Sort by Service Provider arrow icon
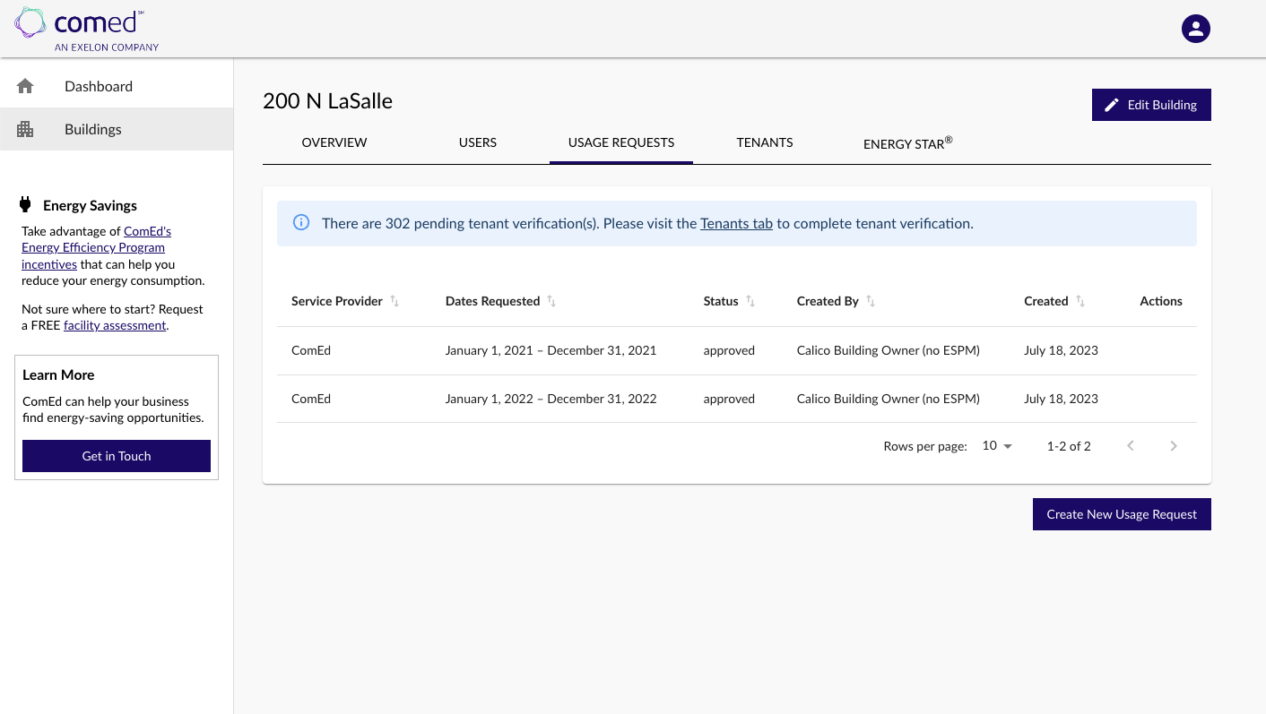 point(395,301)
